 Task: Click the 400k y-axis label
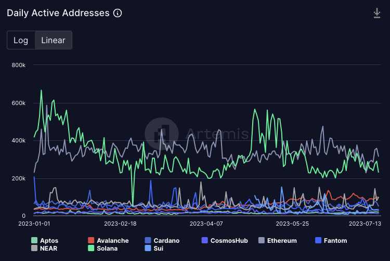[18, 140]
